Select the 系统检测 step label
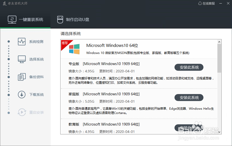This screenshot has width=232, height=146. (36, 42)
